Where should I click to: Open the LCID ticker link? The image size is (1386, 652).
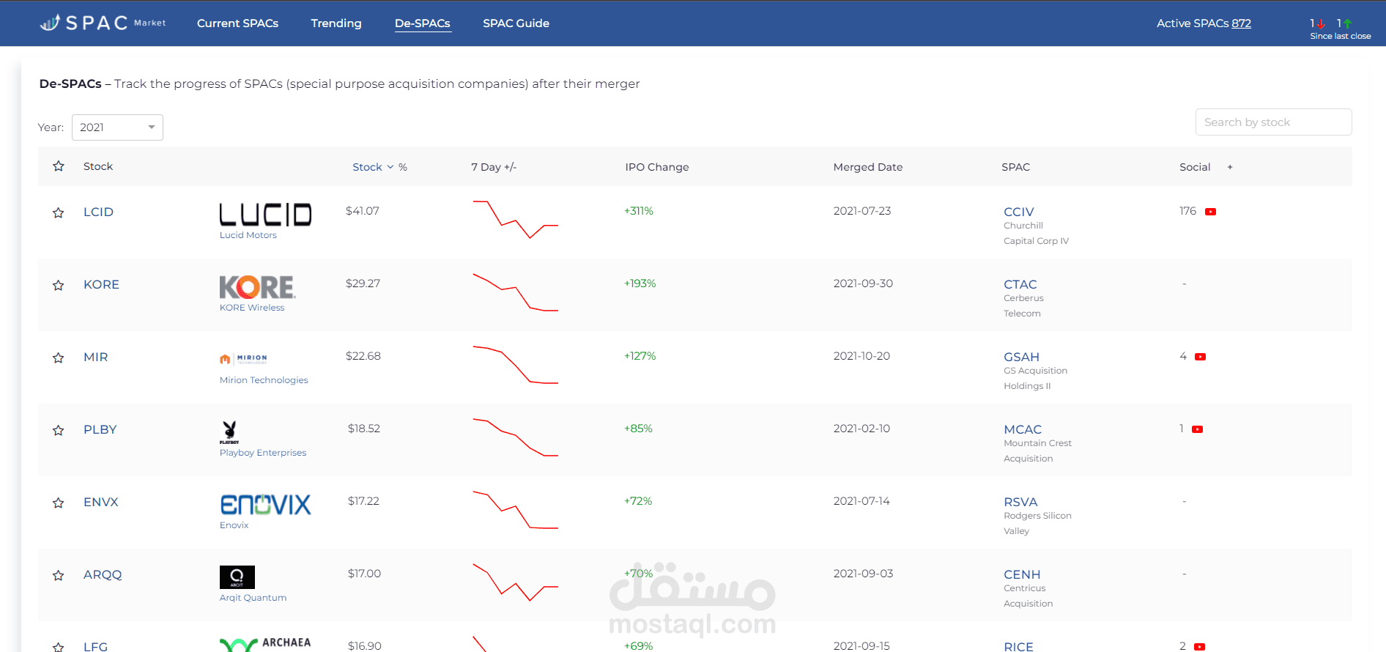point(98,212)
